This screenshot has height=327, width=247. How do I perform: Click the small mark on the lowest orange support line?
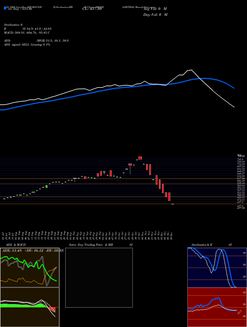pyautogui.click(x=172, y=204)
